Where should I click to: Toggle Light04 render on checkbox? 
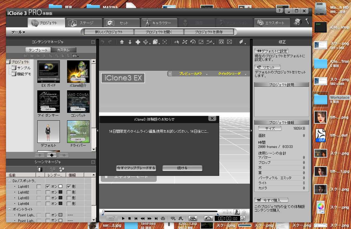click(48, 203)
